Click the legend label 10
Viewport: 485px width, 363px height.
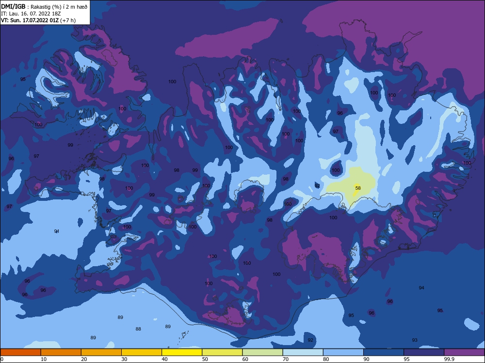(44, 359)
